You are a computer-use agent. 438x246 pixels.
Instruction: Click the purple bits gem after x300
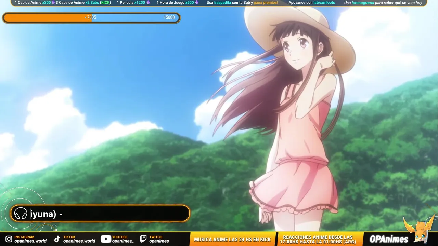[53, 3]
